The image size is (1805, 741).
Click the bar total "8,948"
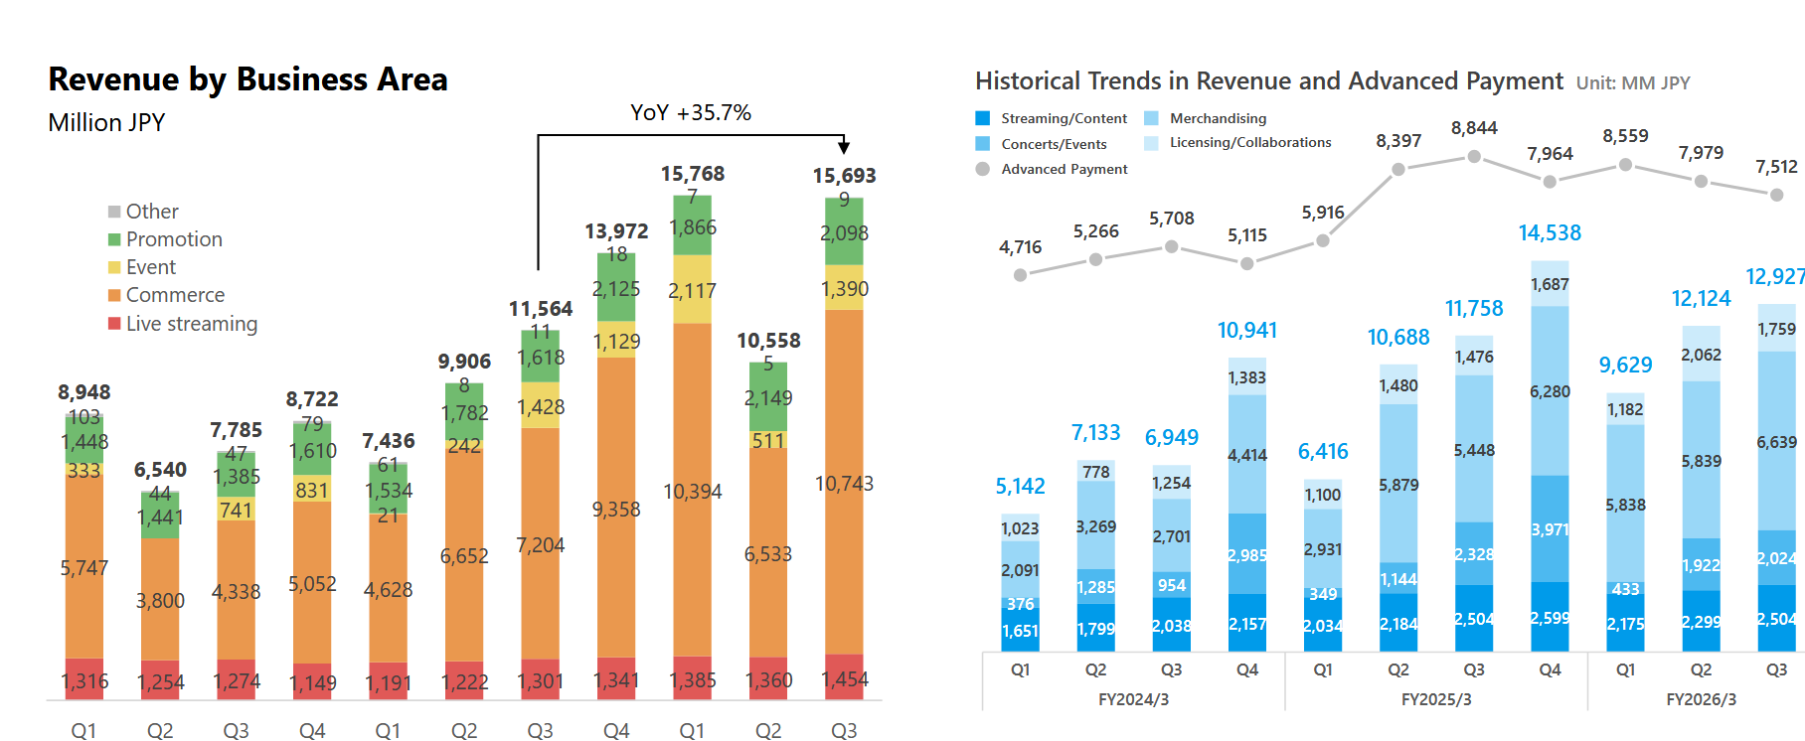[x=84, y=392]
